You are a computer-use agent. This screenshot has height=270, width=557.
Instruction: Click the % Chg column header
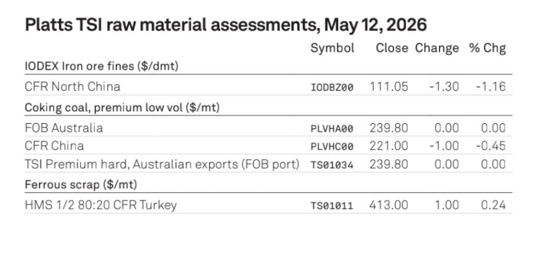(x=487, y=48)
